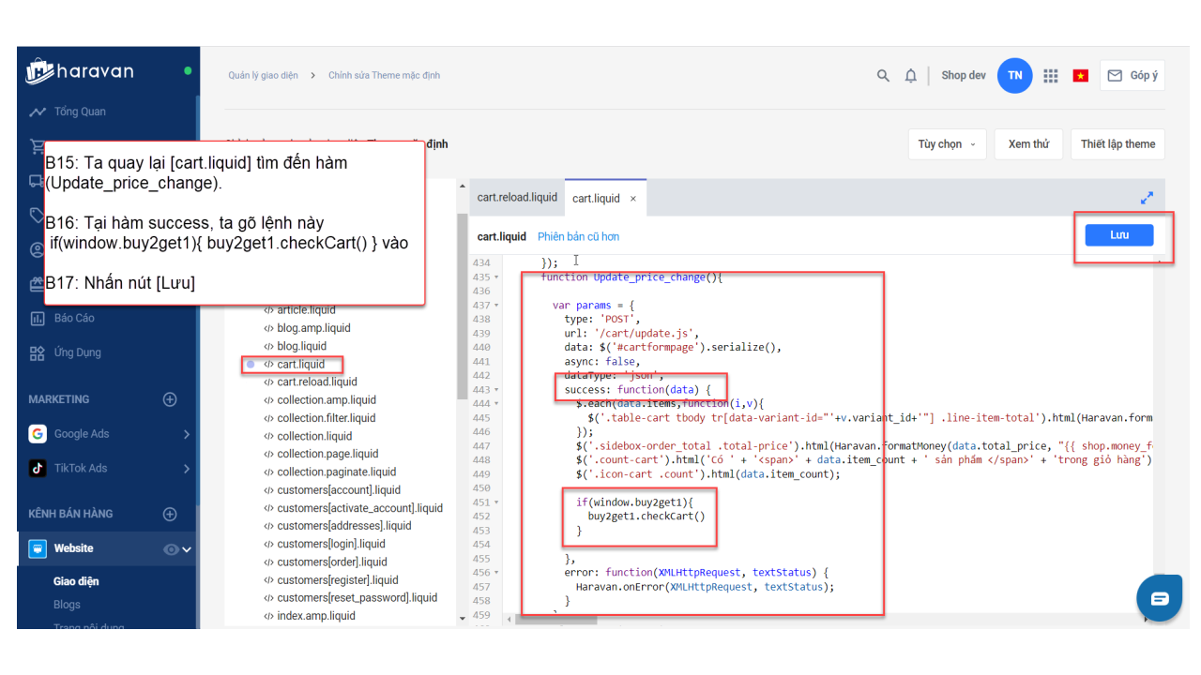This screenshot has width=1201, height=675.
Task: Expand the code editor to fullscreen
Action: (x=1147, y=198)
